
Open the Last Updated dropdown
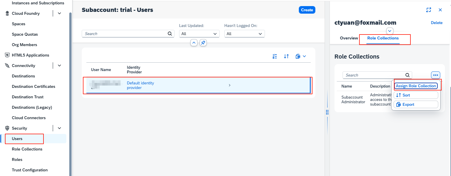[199, 34]
